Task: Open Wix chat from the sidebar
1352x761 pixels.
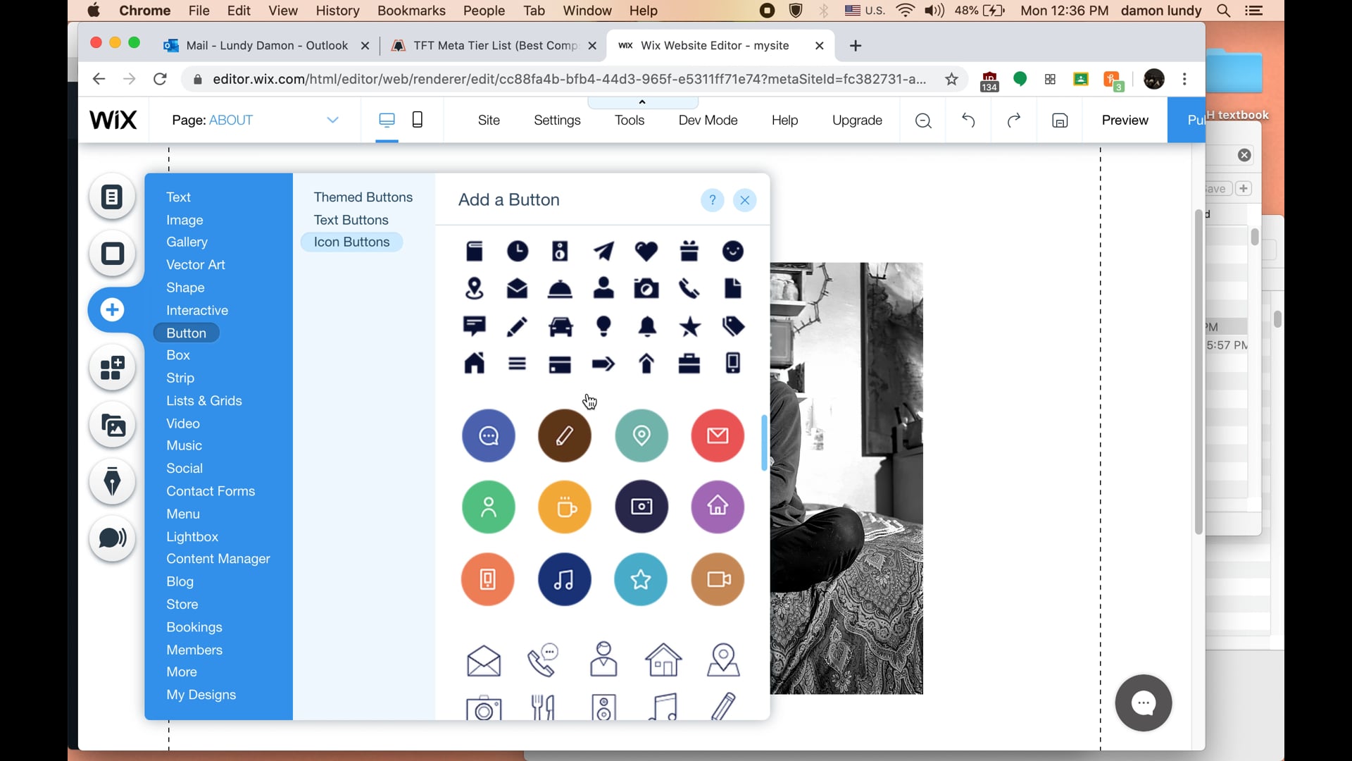Action: pos(112,539)
